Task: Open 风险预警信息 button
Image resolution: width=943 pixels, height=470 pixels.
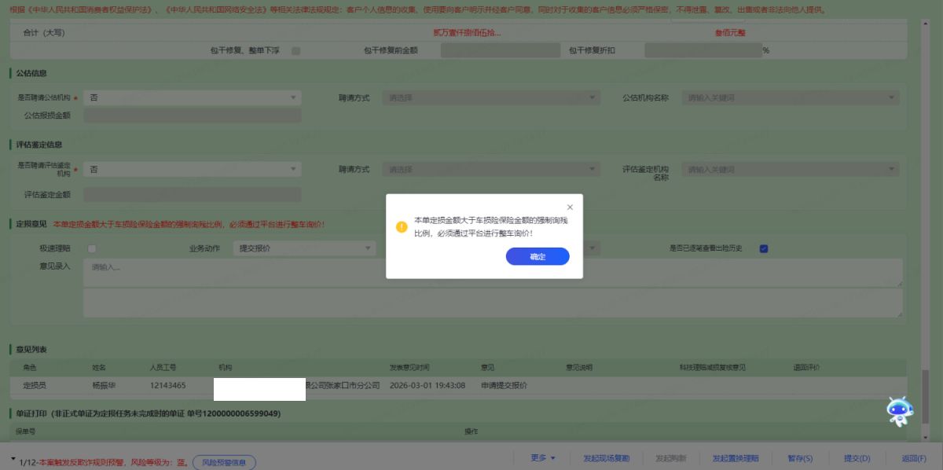Action: 224,462
